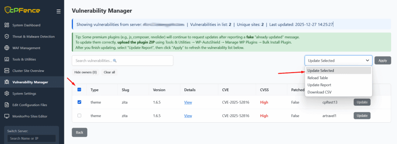Click Update button for artravel1 row
Viewport: 397px width, 144px height.
[362, 115]
